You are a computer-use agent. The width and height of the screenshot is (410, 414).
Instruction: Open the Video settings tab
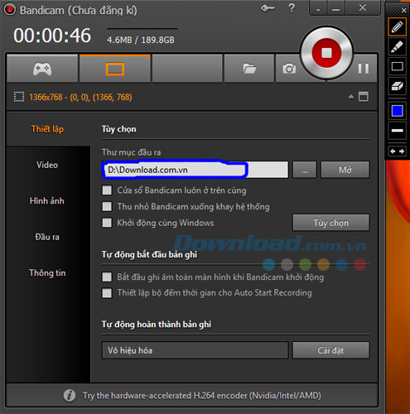point(47,165)
